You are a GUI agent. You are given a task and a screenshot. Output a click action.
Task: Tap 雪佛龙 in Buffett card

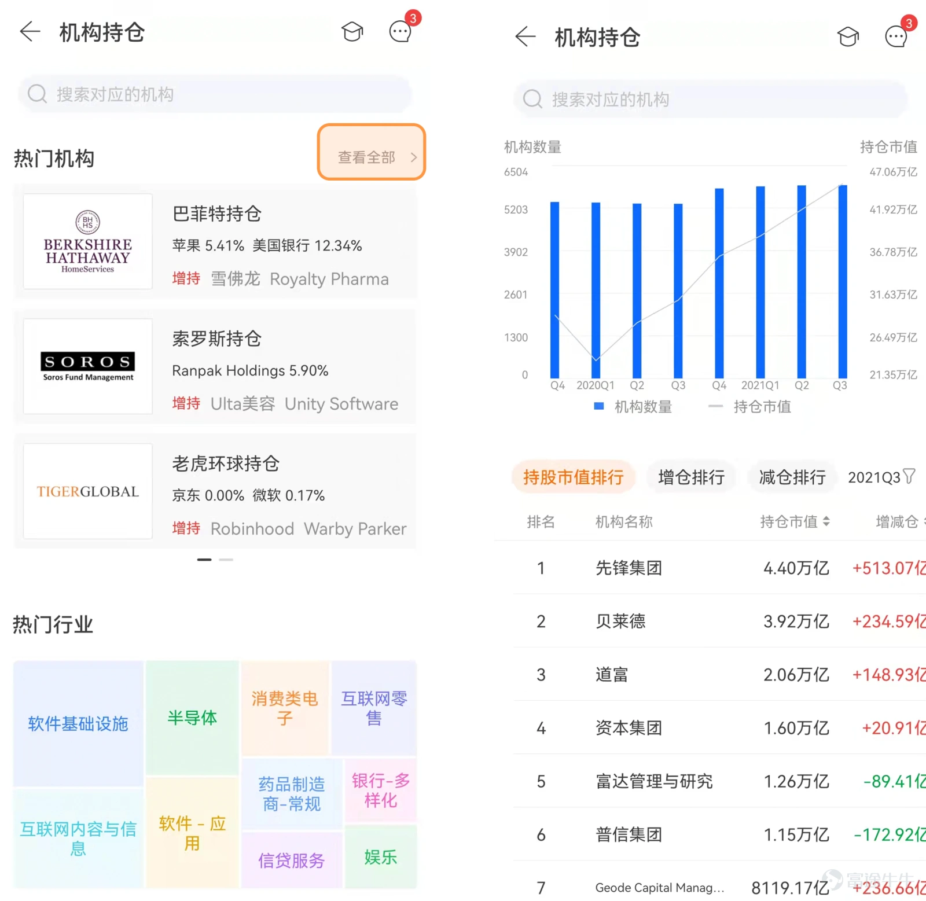pyautogui.click(x=235, y=279)
